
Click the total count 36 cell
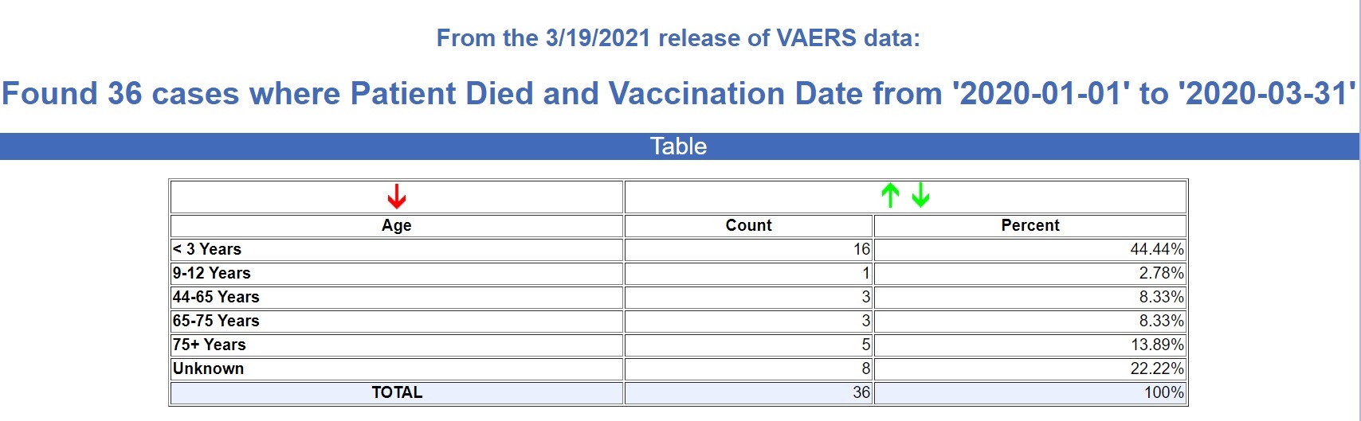(x=861, y=392)
